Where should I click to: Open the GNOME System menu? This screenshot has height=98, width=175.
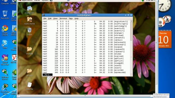(x=45, y=1)
